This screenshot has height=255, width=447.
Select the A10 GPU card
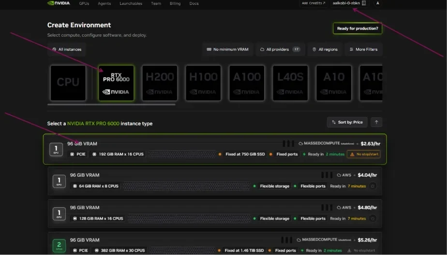point(334,83)
